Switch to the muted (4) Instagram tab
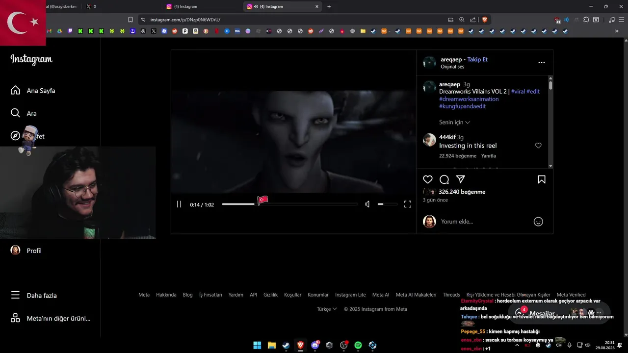The height and width of the screenshot is (353, 628). click(x=282, y=6)
